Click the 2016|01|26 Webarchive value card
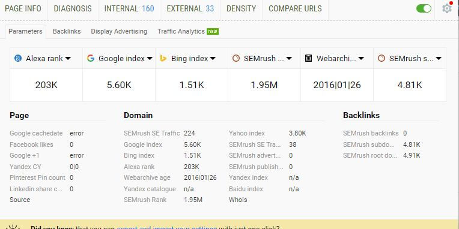 click(337, 85)
